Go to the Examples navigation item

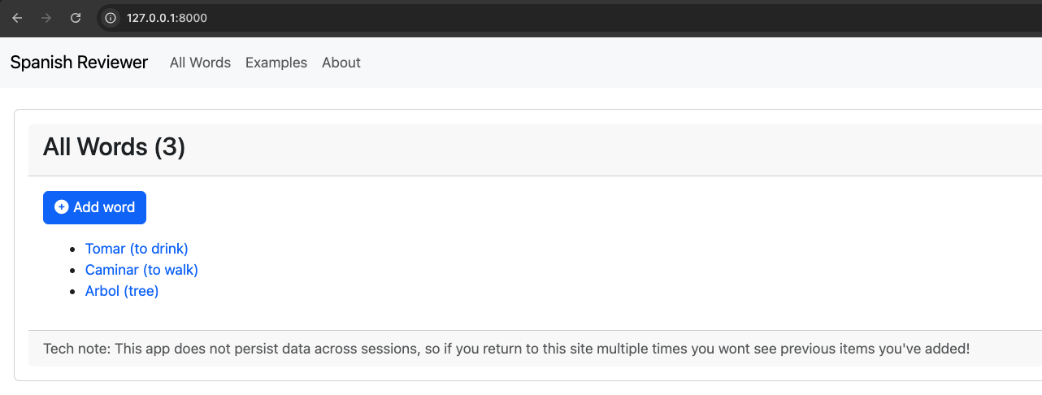click(x=276, y=63)
